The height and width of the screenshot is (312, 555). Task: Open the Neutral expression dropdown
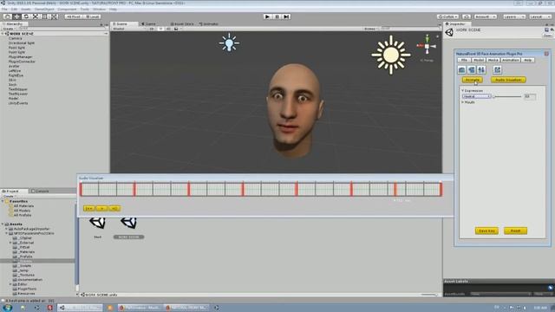click(476, 96)
